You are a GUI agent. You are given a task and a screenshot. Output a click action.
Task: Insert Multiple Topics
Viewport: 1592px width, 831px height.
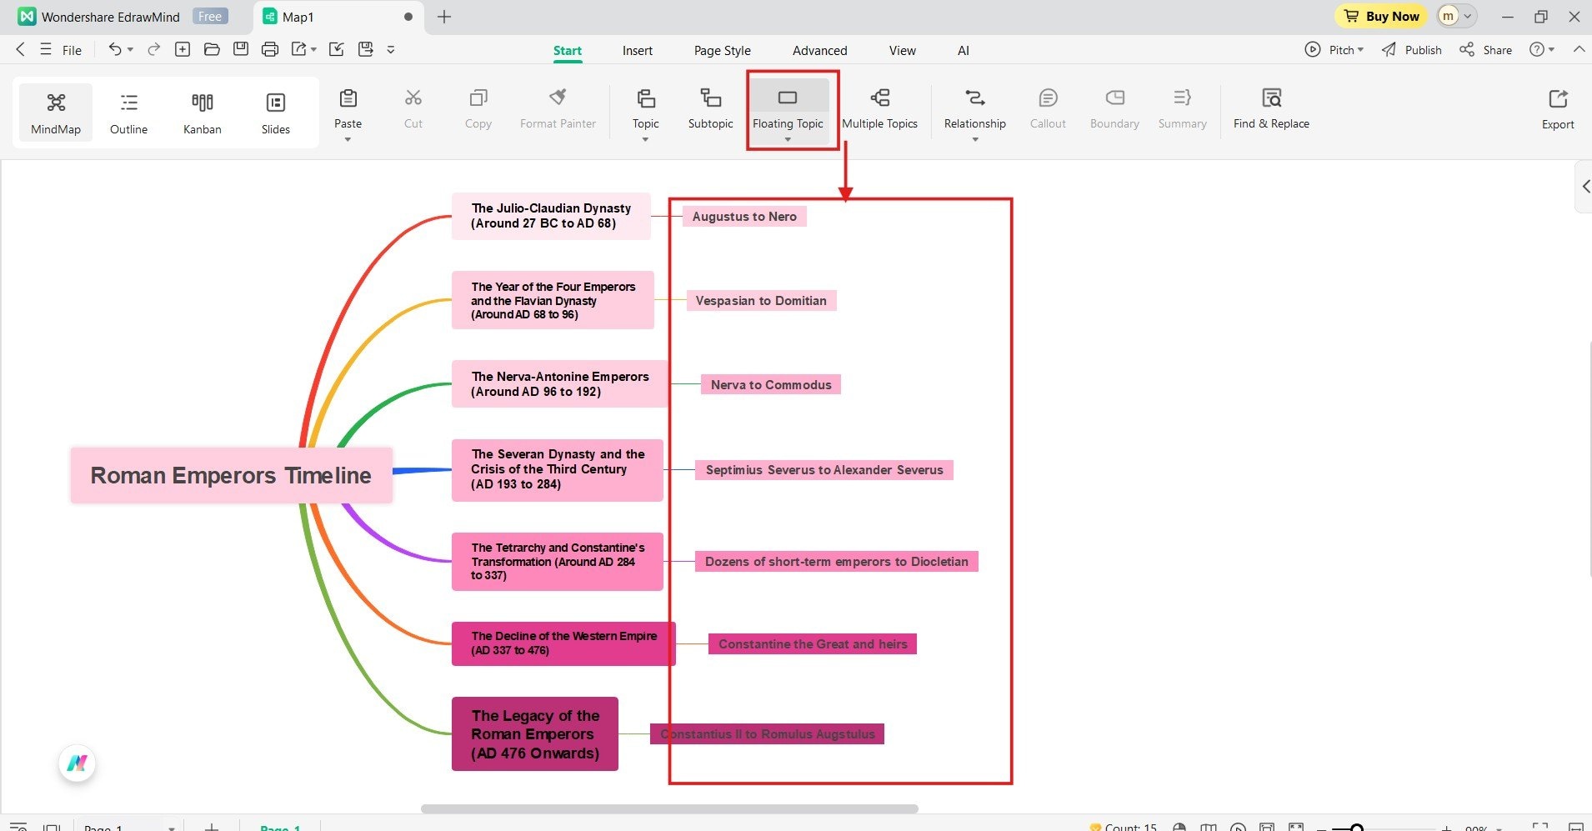pyautogui.click(x=880, y=109)
